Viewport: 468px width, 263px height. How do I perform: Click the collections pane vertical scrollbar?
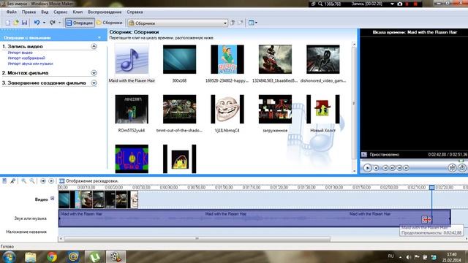[354, 103]
